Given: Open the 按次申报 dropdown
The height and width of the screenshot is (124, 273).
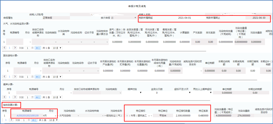Looking at the screenshot, I should click(x=135, y=18).
